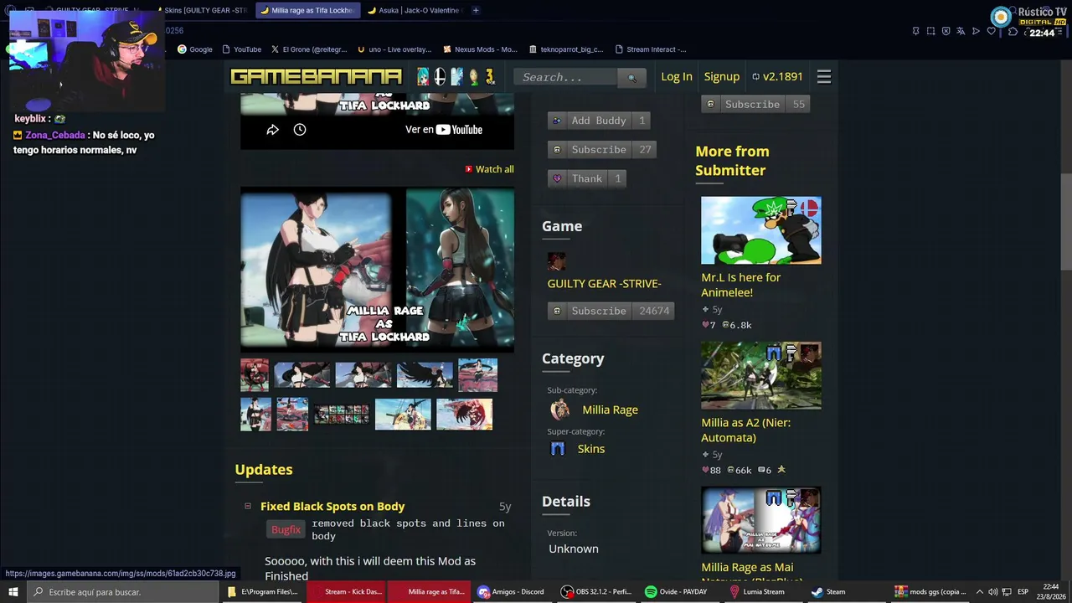Open the Millia as A2 mod thumbnail

point(761,375)
